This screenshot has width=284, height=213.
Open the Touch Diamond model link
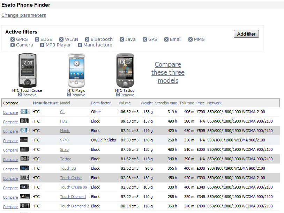[x=73, y=197]
